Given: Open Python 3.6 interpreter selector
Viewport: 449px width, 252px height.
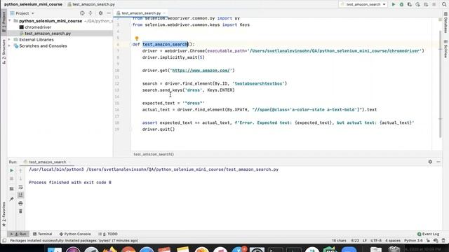Looking at the screenshot, I should coord(413,241).
